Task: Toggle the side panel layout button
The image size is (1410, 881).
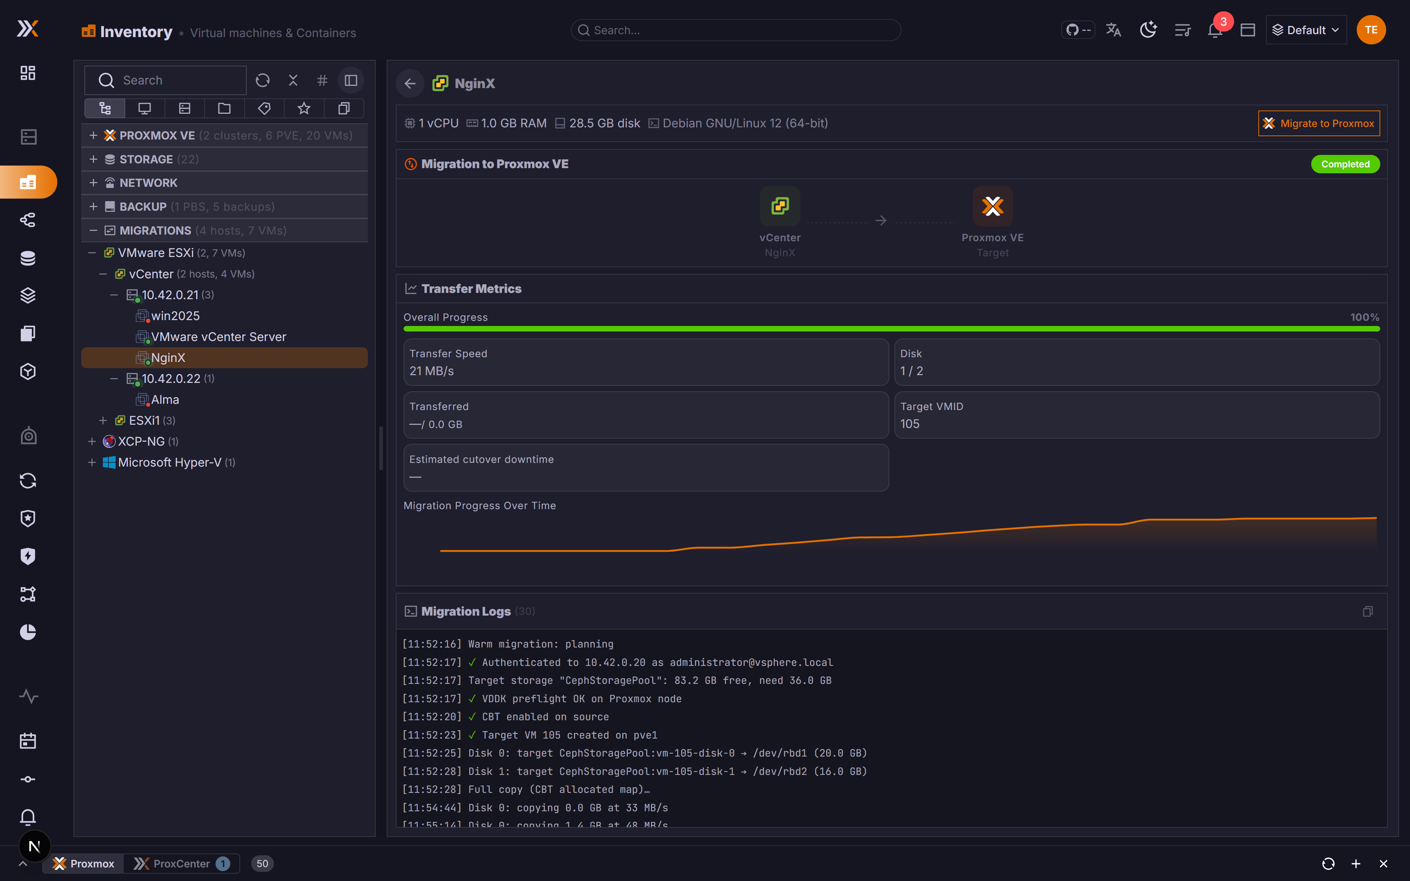Action: [x=351, y=80]
